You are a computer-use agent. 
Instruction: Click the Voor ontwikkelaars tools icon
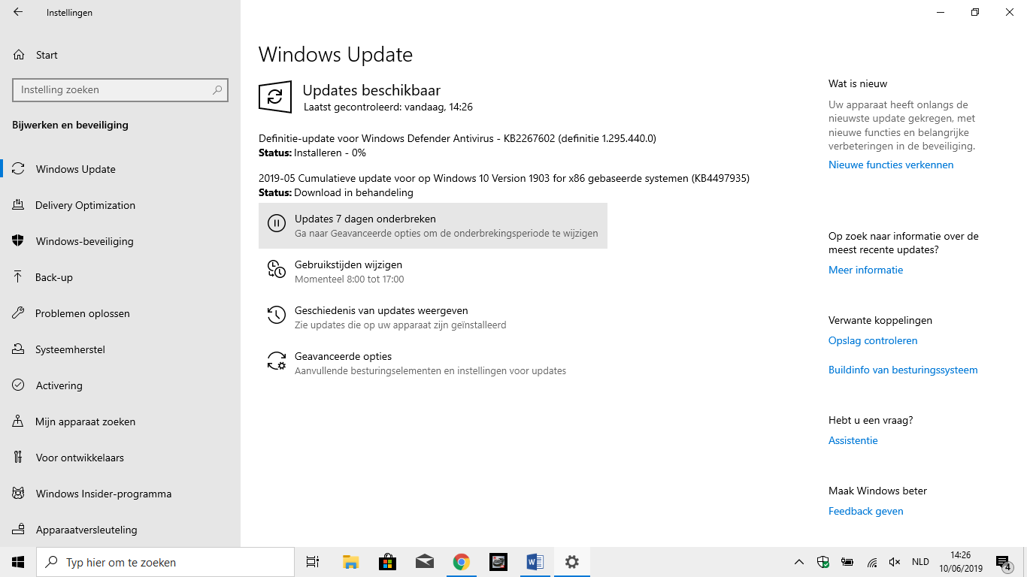point(19,458)
